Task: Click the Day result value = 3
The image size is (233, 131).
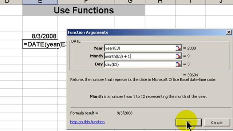Action: [186, 64]
